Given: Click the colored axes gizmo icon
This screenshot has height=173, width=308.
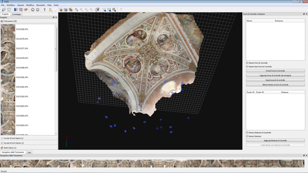Looking at the screenshot, I should pyautogui.click(x=50, y=10).
